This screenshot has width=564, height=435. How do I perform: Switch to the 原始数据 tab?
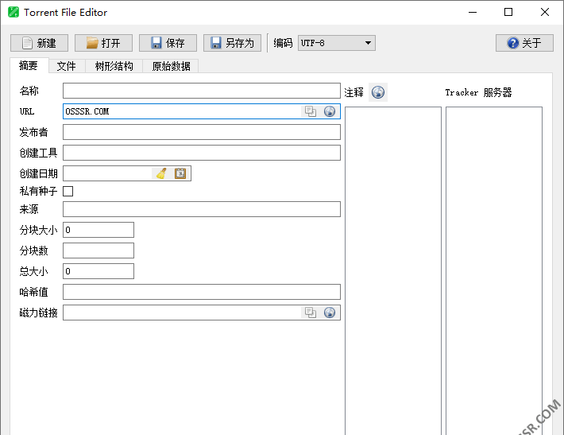[x=171, y=66]
